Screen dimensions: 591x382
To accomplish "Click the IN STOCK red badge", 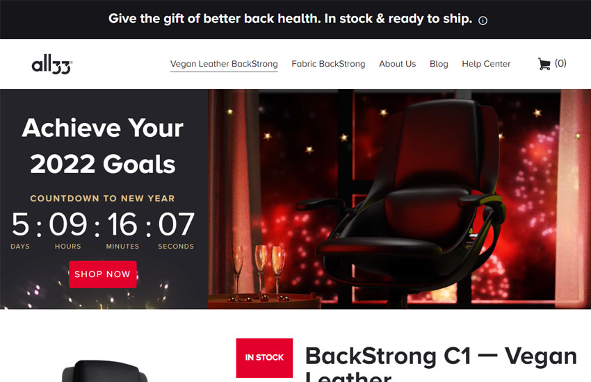I will [264, 358].
